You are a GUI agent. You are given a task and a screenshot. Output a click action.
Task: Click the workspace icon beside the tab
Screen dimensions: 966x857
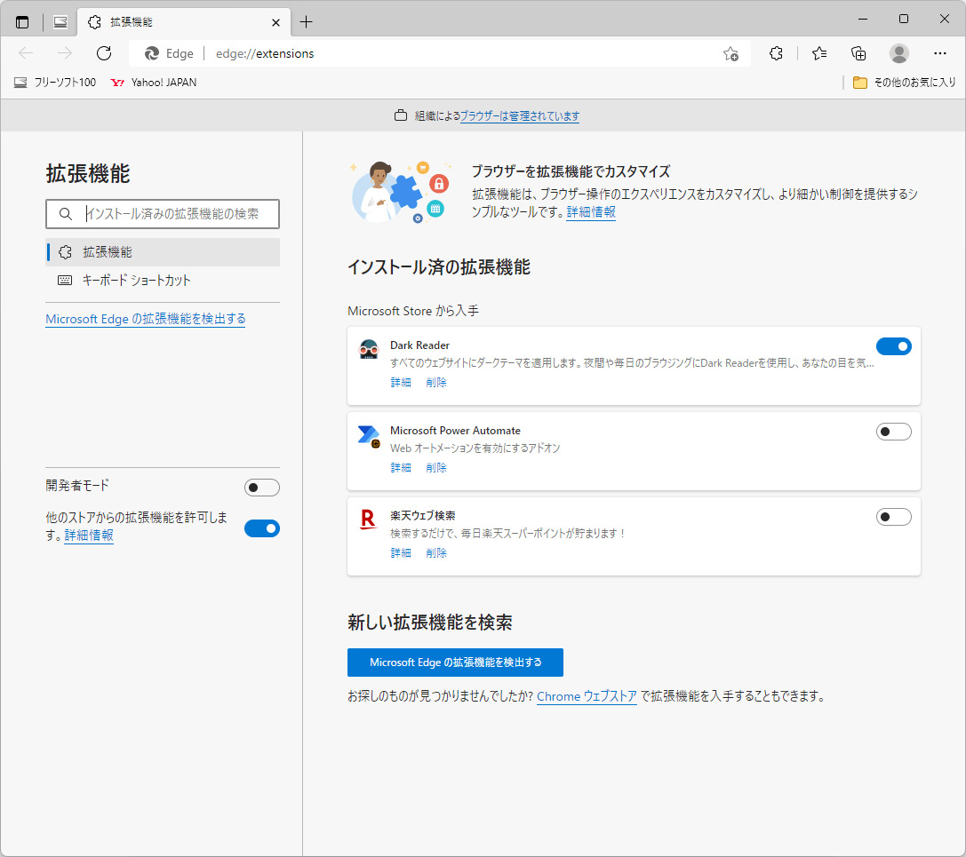(60, 22)
